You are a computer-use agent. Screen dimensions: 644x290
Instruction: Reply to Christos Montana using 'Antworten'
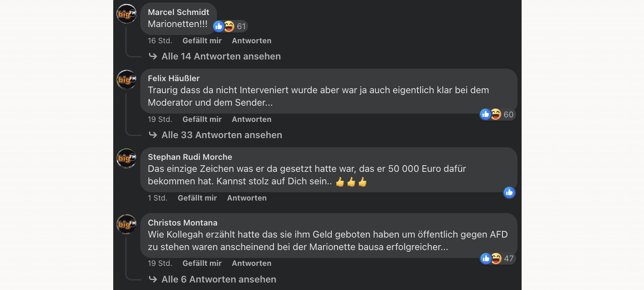pyautogui.click(x=251, y=263)
